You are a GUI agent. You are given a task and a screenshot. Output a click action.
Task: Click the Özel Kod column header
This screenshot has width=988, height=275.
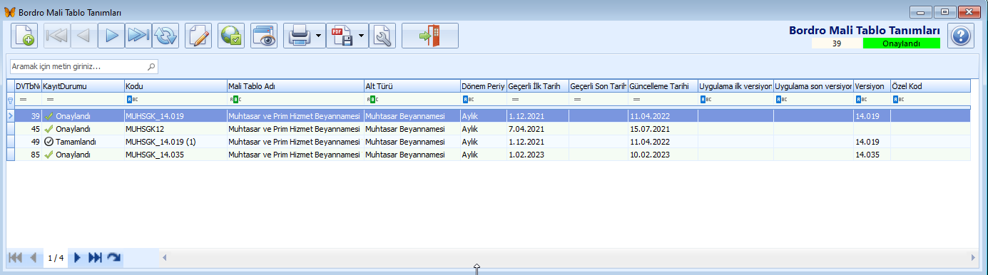click(930, 86)
